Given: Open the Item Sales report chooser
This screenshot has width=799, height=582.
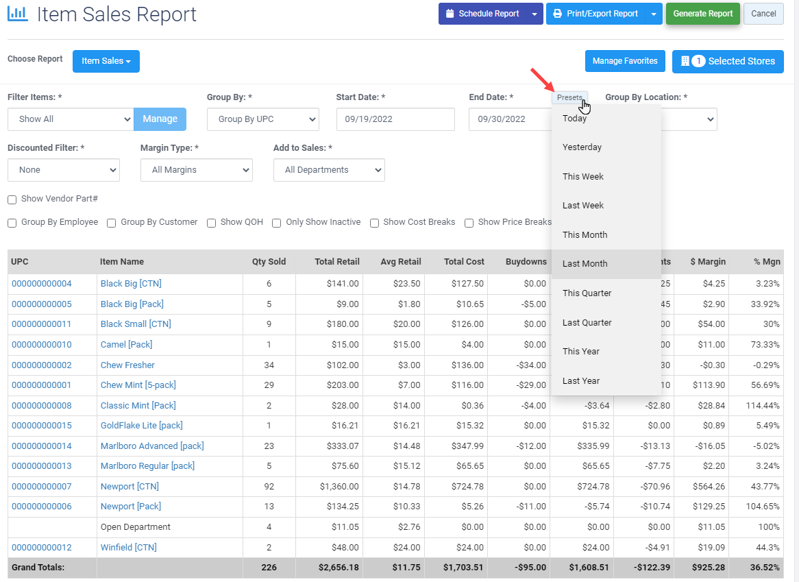Looking at the screenshot, I should 106,61.
